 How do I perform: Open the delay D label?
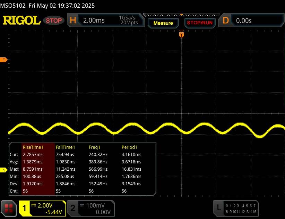pyautogui.click(x=226, y=21)
